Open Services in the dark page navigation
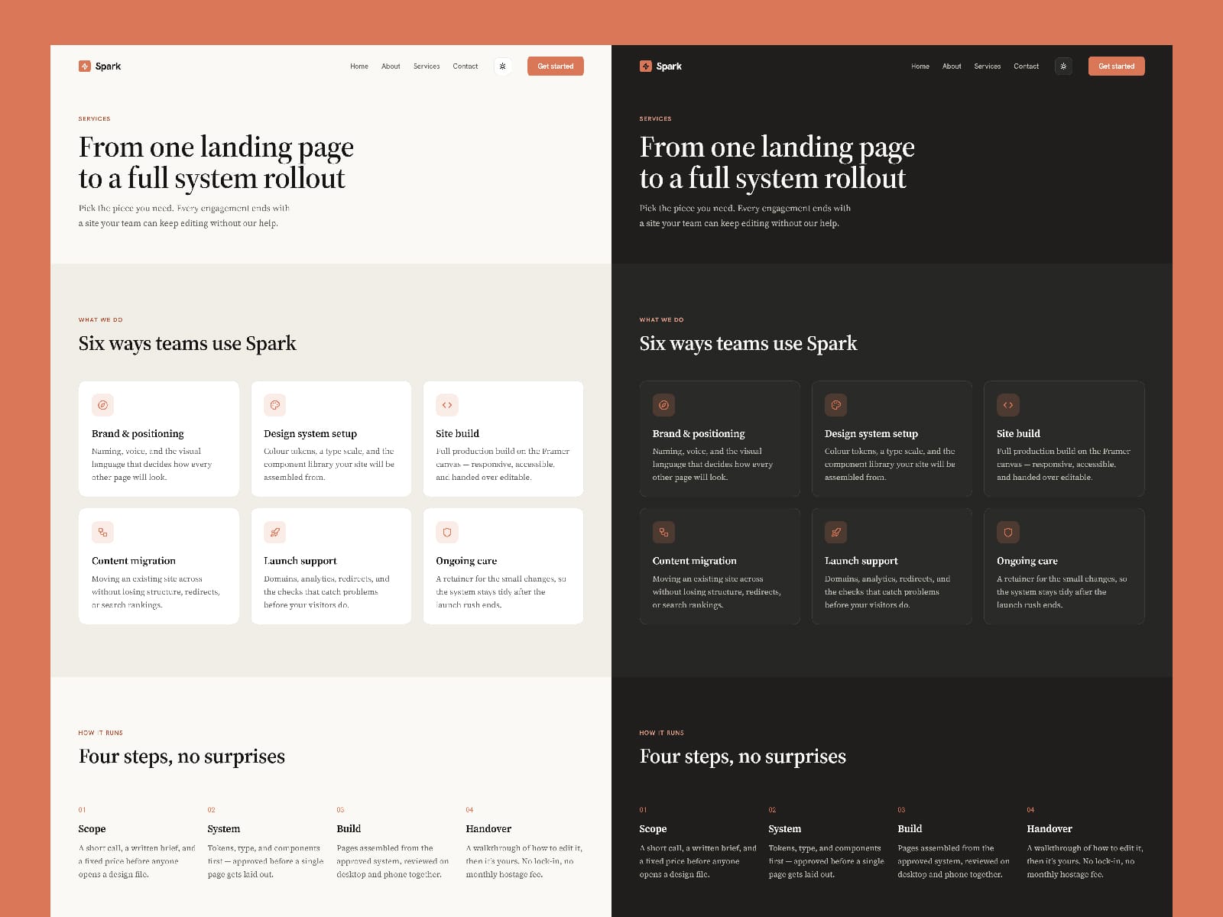Image resolution: width=1223 pixels, height=917 pixels. pos(988,66)
